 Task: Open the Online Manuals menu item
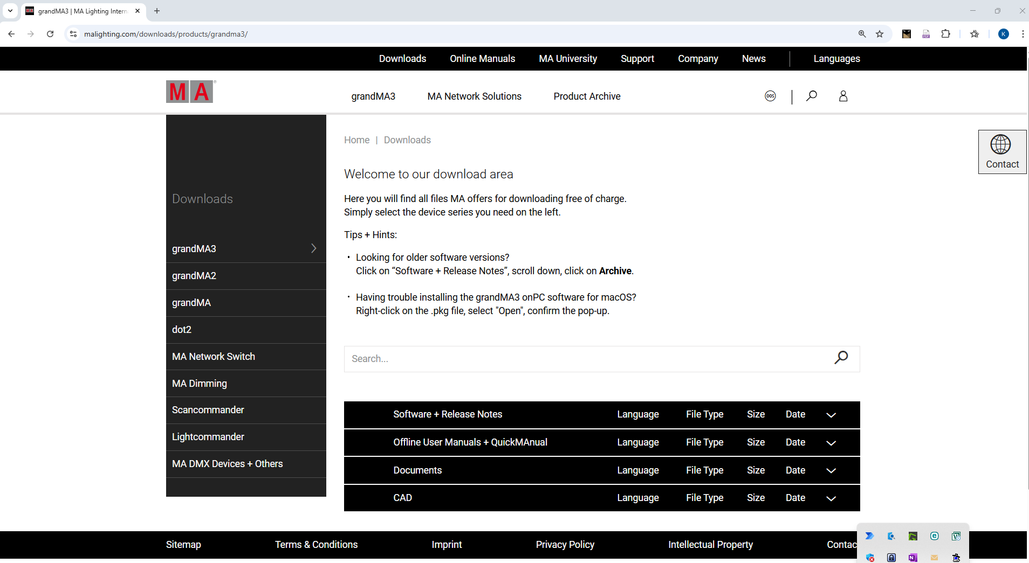coord(482,59)
